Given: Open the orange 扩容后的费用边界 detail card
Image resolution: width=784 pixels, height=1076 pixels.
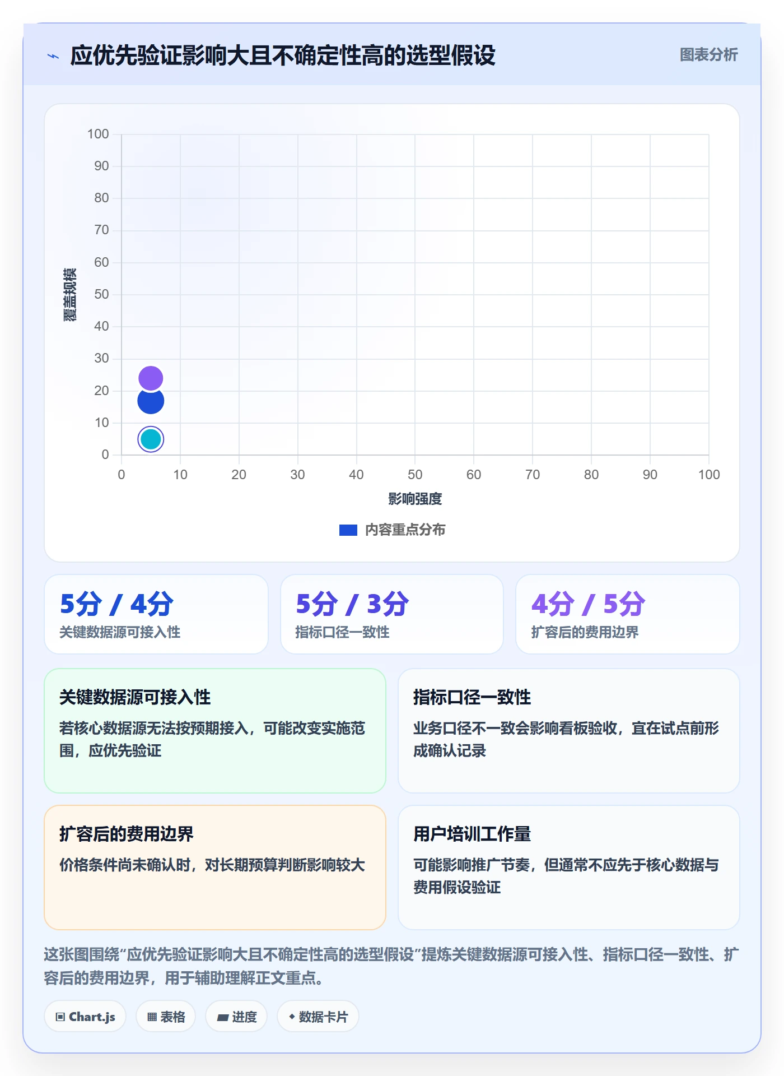Looking at the screenshot, I should (x=215, y=868).
